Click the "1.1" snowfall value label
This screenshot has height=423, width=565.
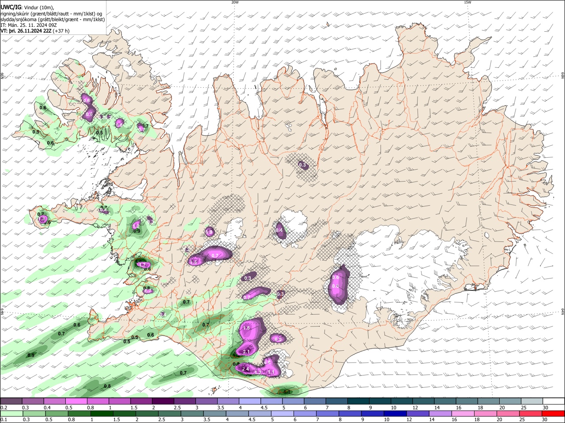point(271,373)
